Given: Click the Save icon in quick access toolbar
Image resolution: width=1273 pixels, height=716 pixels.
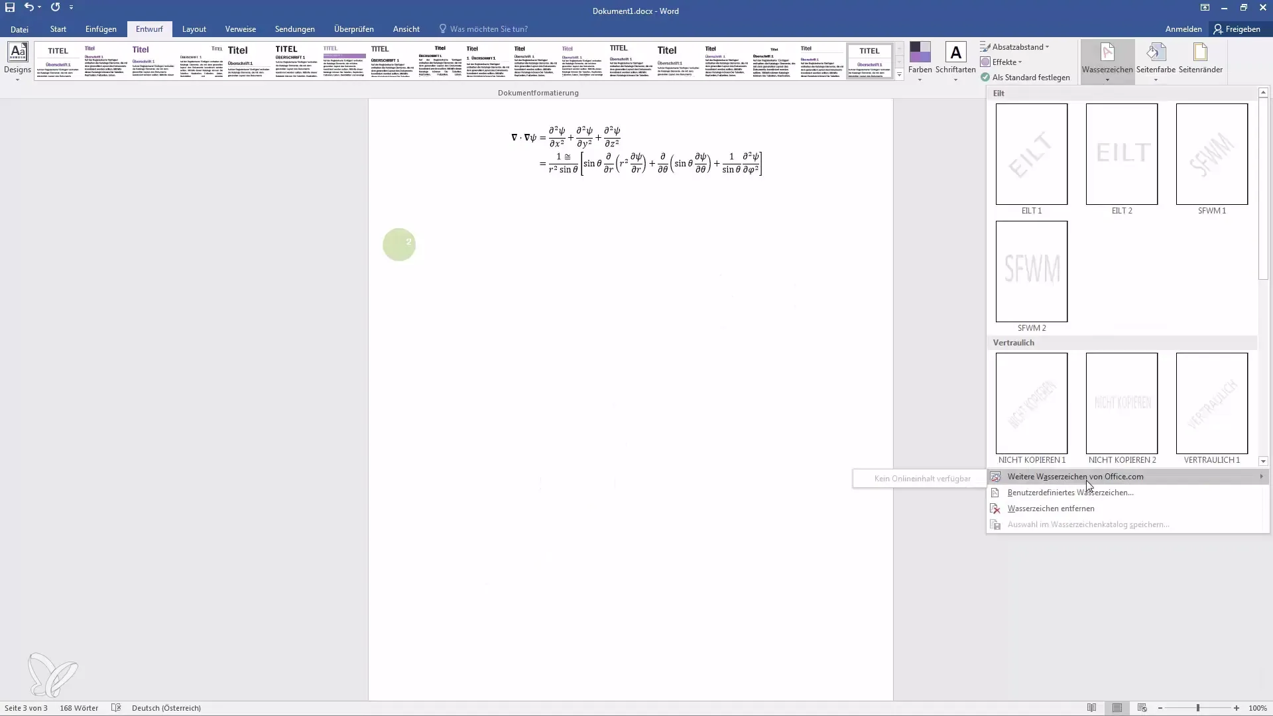Looking at the screenshot, I should [x=10, y=7].
